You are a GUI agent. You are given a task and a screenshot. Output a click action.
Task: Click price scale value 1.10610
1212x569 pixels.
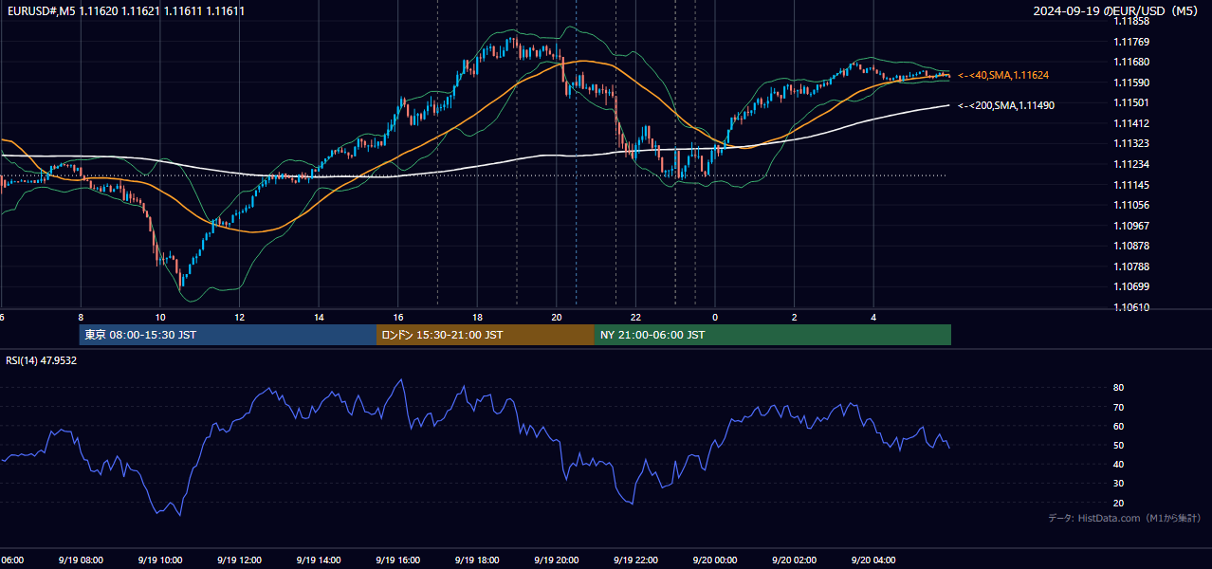pos(1131,307)
